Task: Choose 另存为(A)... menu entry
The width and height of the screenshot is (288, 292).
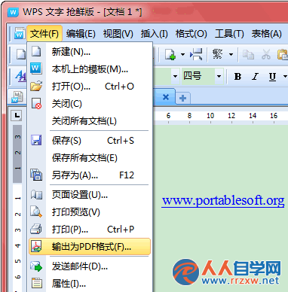Action: tap(90, 175)
